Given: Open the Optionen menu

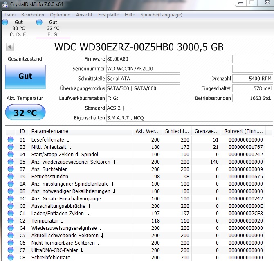Looking at the screenshot, I should 60,15.
